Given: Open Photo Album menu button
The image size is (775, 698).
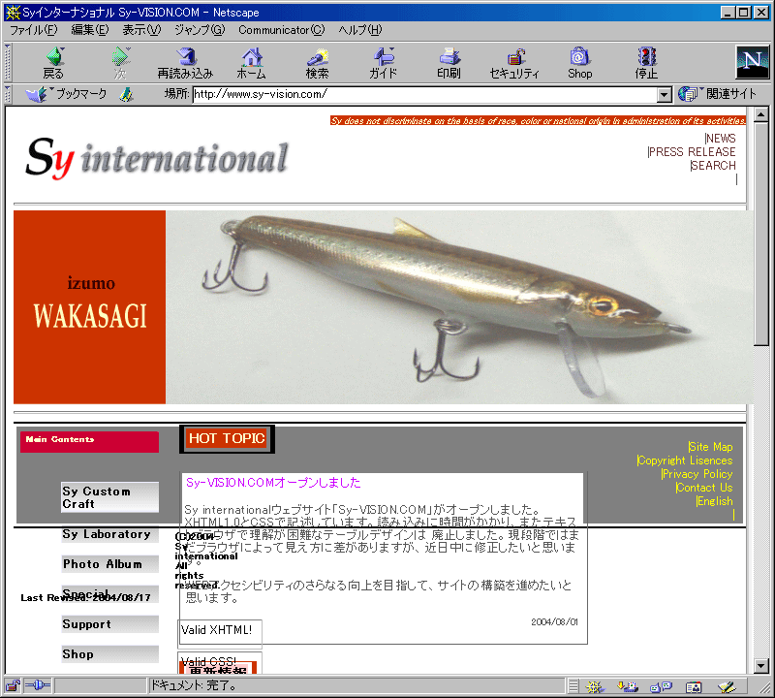Looking at the screenshot, I should (x=109, y=564).
